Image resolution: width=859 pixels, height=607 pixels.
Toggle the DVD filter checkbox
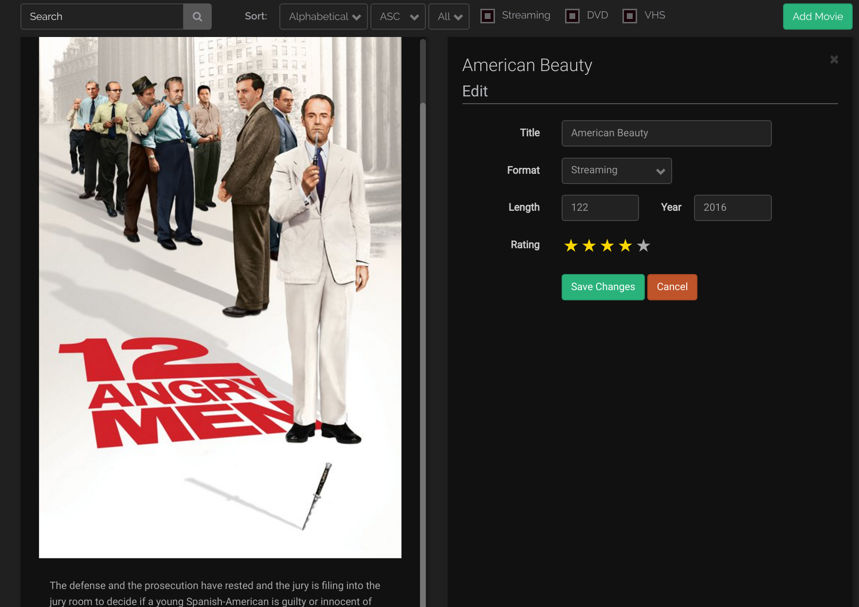572,16
